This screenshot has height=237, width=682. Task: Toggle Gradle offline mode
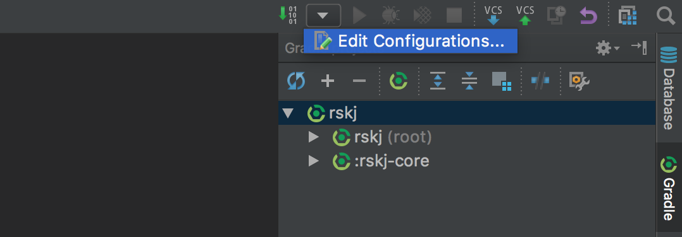pyautogui.click(x=540, y=81)
